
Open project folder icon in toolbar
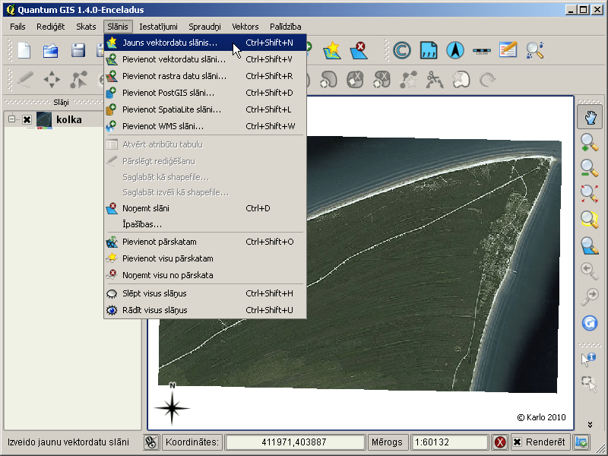click(51, 50)
